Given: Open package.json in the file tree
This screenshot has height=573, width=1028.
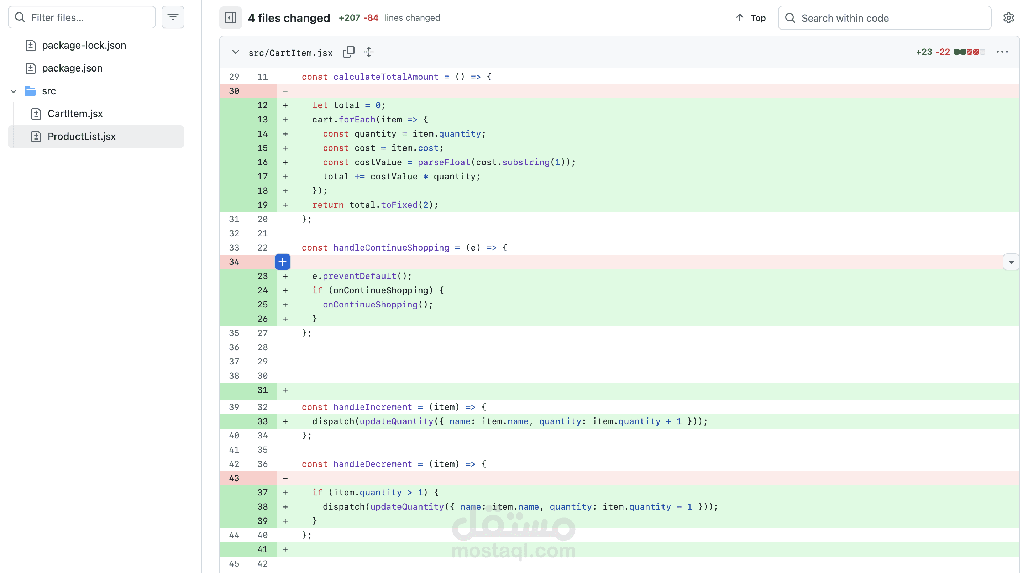Looking at the screenshot, I should [72, 68].
